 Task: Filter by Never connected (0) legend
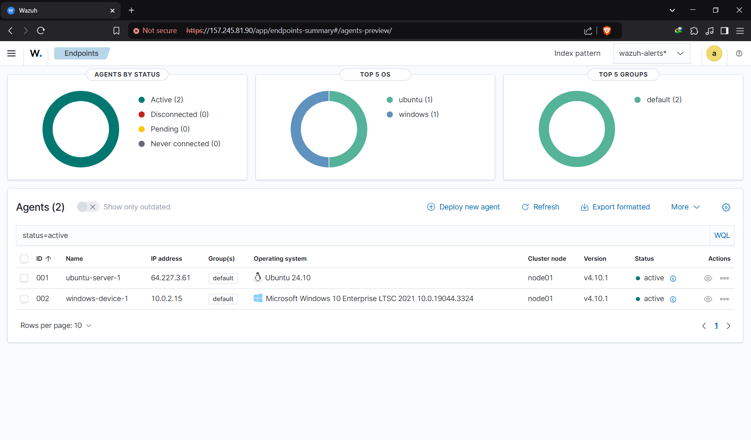[180, 144]
